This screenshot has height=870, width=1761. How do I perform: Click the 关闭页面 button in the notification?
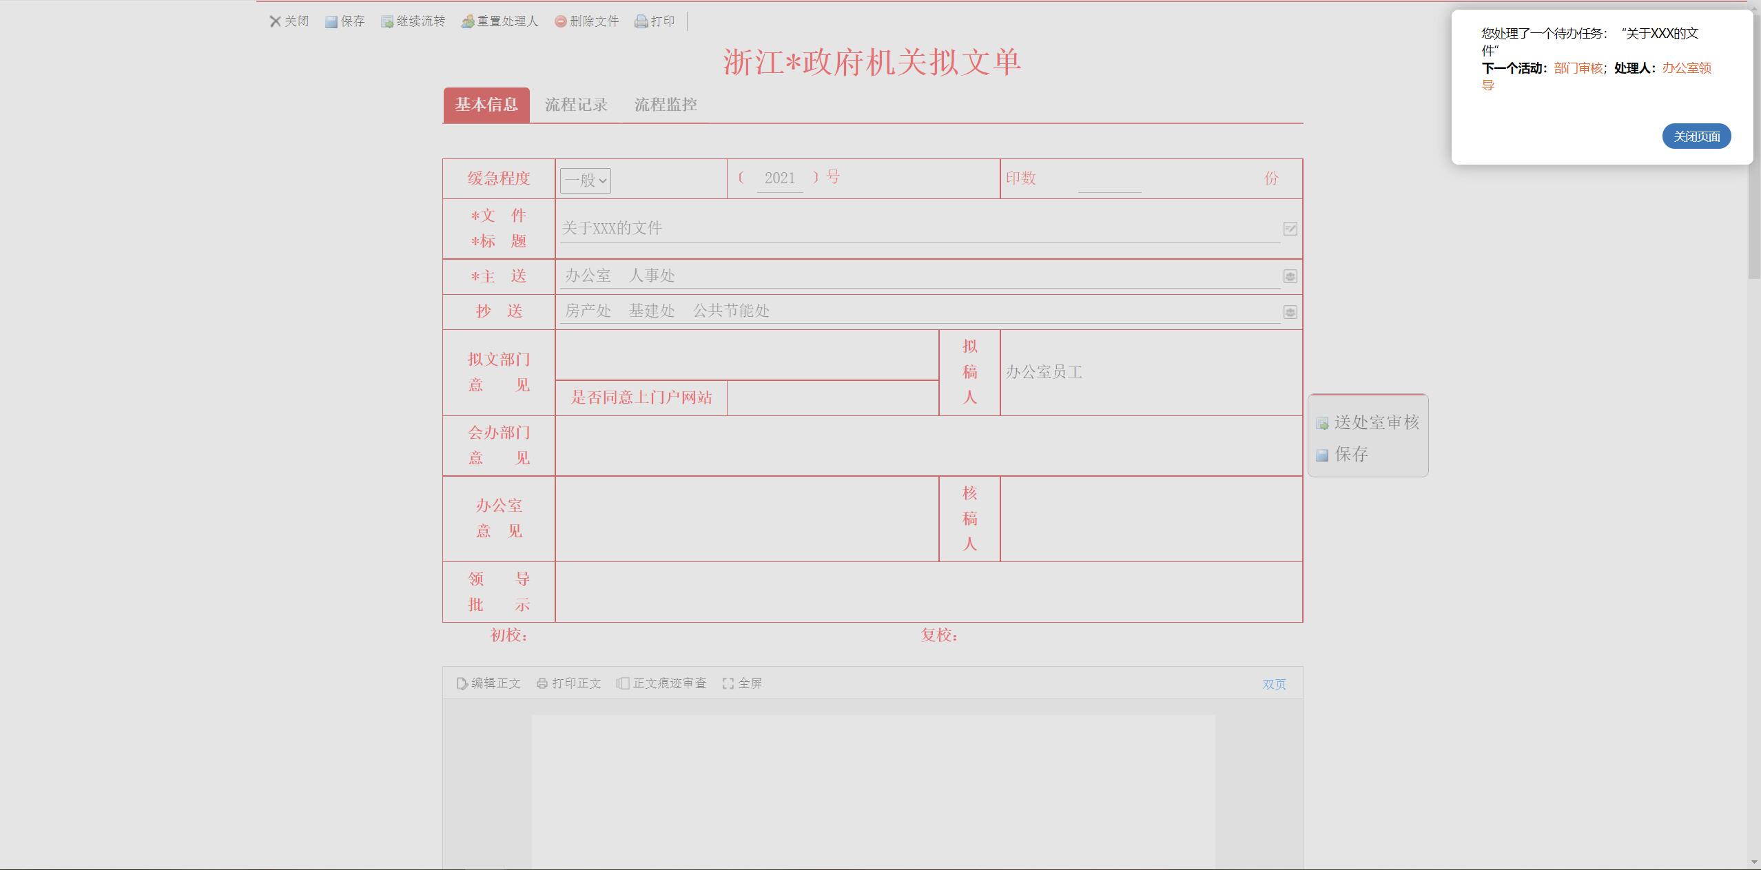click(1696, 136)
